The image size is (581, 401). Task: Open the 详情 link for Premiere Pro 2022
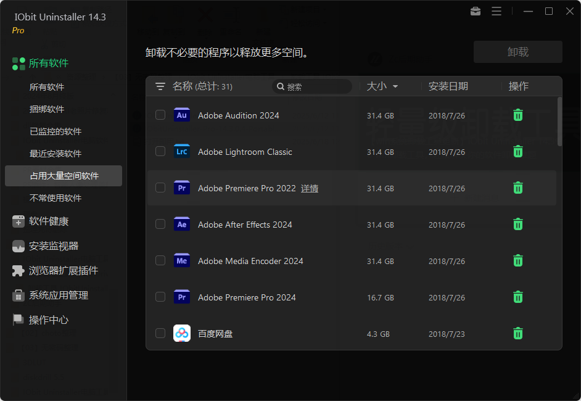click(310, 188)
